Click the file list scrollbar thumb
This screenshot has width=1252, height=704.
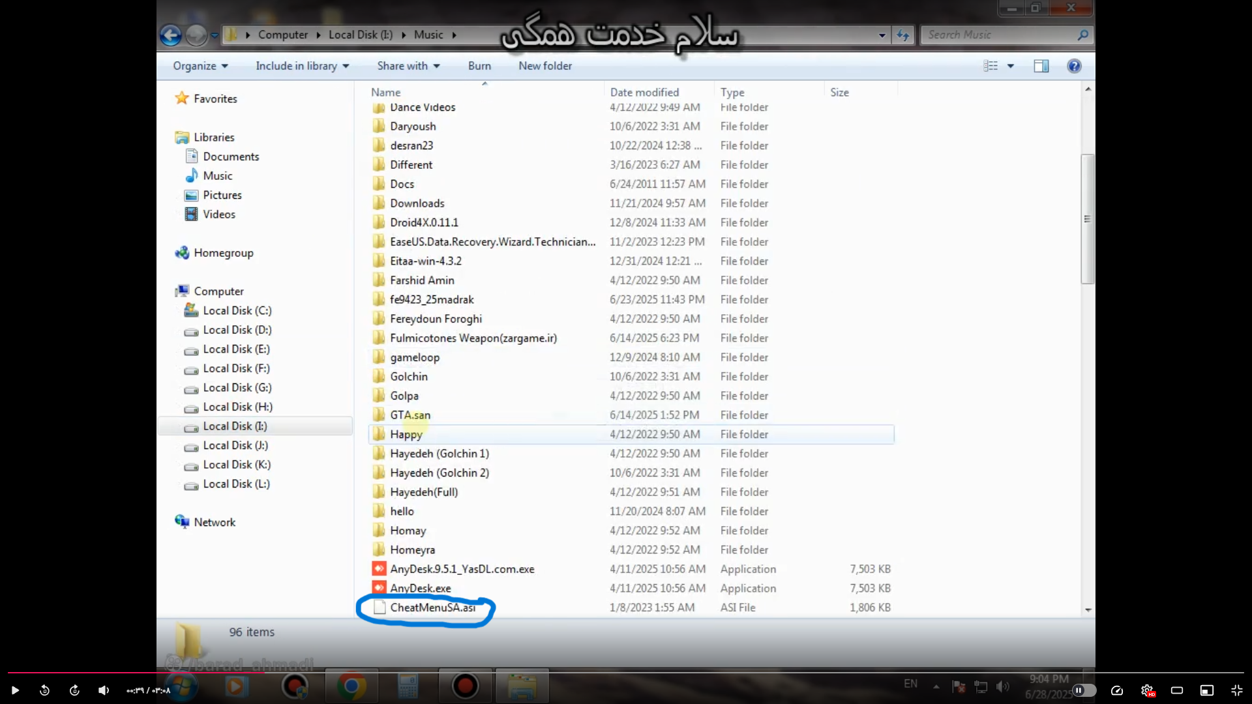[x=1087, y=219]
